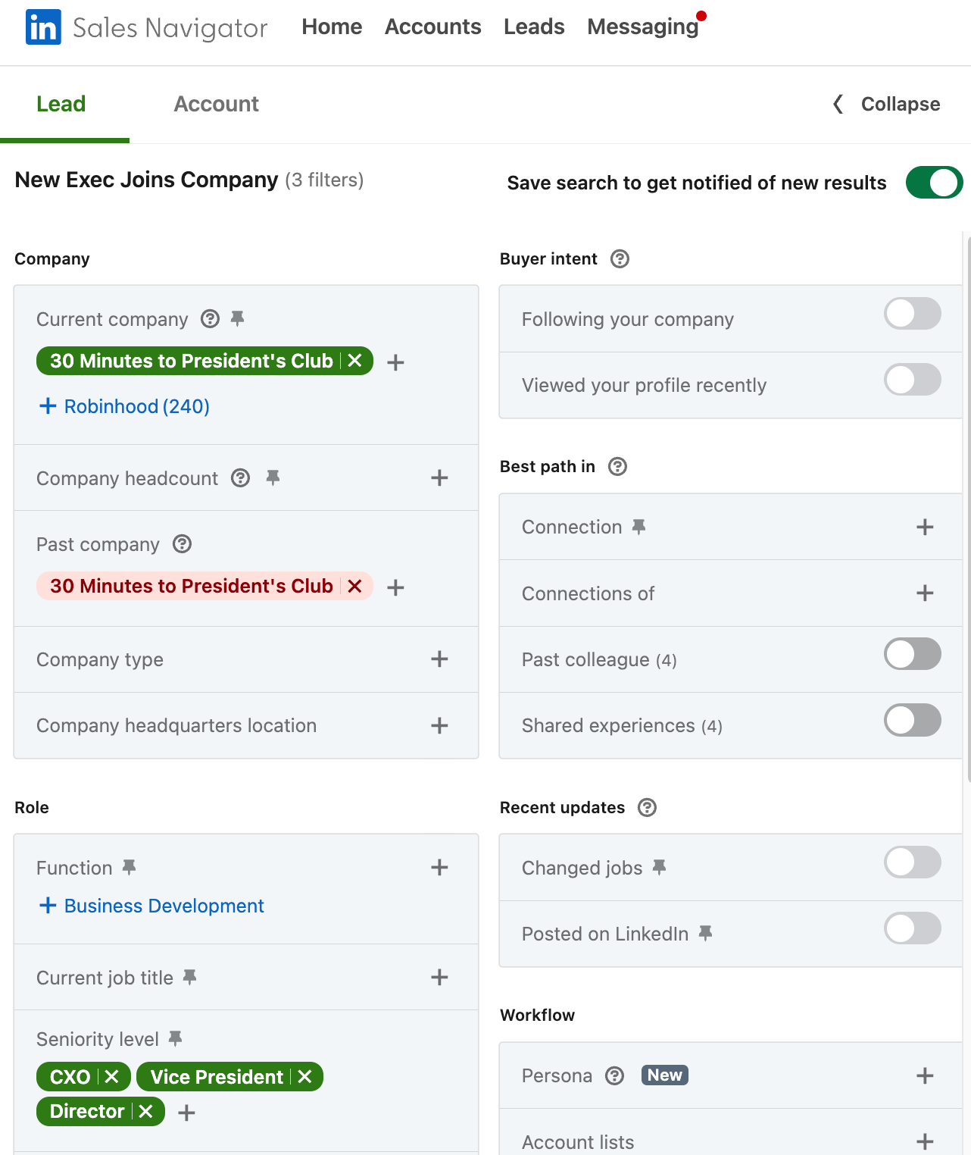This screenshot has width=971, height=1155.
Task: Click pin icon beside Connection filter
Action: [x=638, y=527]
